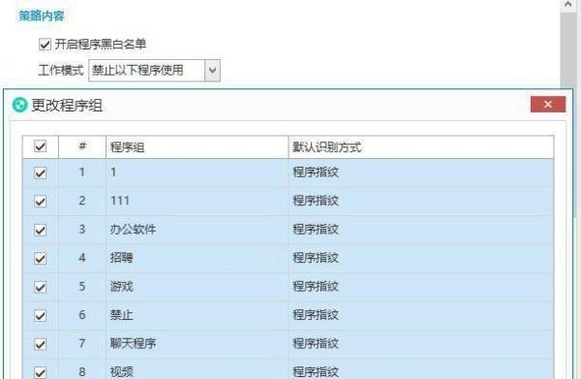The width and height of the screenshot is (581, 379).
Task: Uncheck the checkbox for 办公软件
Action: (x=40, y=230)
